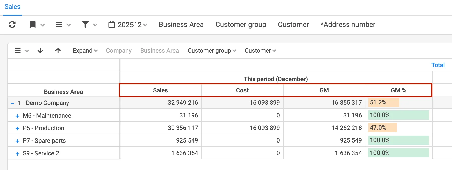The height and width of the screenshot is (170, 452).
Task: Open the table's Customer group dropdown
Action: pos(212,51)
